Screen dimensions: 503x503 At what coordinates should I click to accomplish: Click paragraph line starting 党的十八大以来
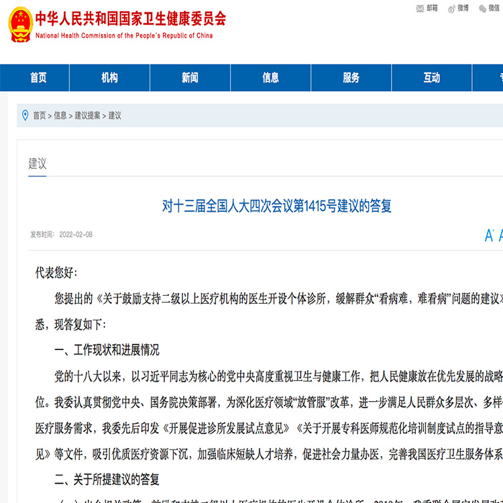(x=278, y=377)
